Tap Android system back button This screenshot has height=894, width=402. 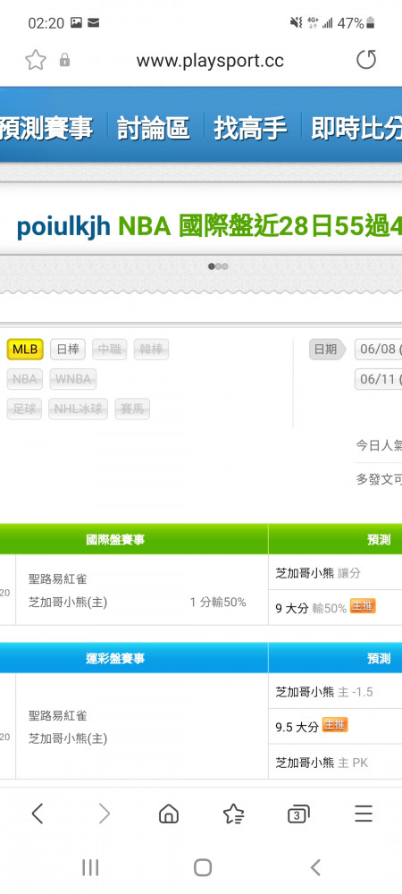click(x=315, y=868)
